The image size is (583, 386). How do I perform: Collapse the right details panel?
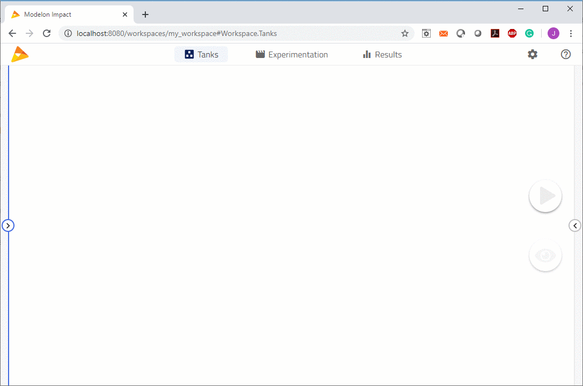575,225
